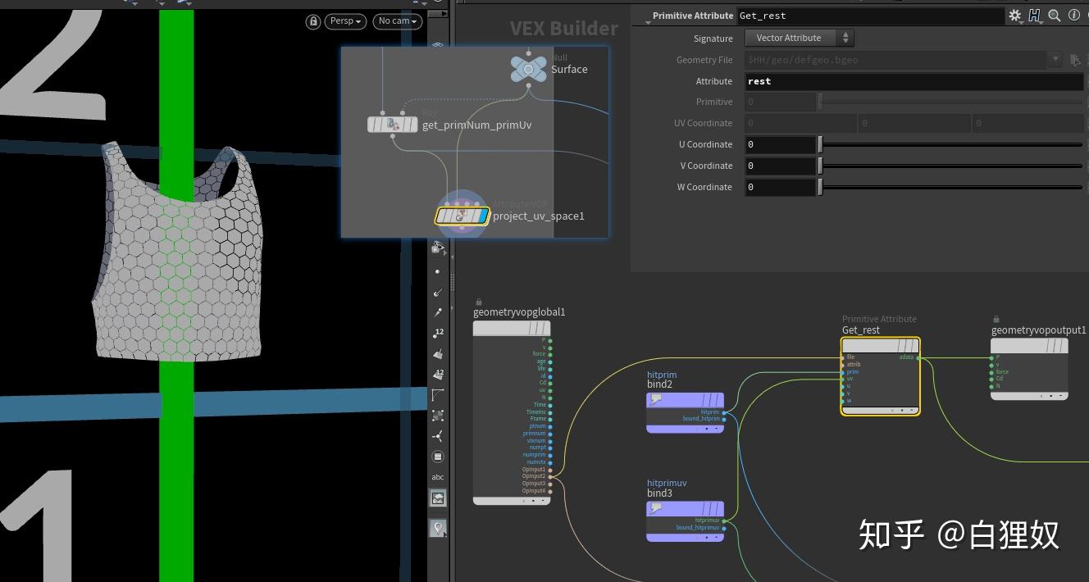
Task: Click the Attribute field containing rest
Action: (914, 81)
